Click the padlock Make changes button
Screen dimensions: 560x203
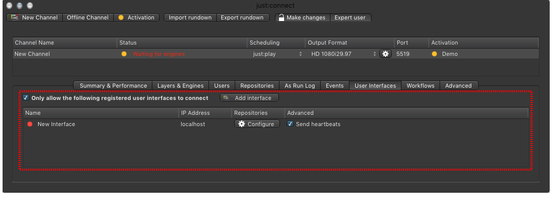[x=303, y=17]
